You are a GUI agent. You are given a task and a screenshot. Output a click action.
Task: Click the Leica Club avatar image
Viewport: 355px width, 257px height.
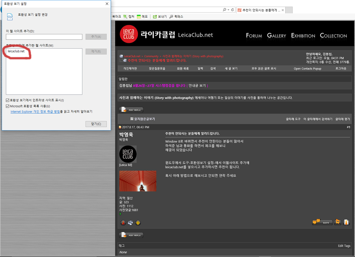click(x=128, y=154)
